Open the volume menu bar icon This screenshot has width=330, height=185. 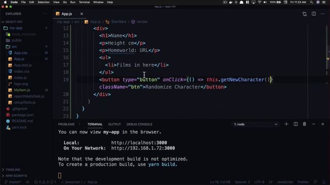265,2
